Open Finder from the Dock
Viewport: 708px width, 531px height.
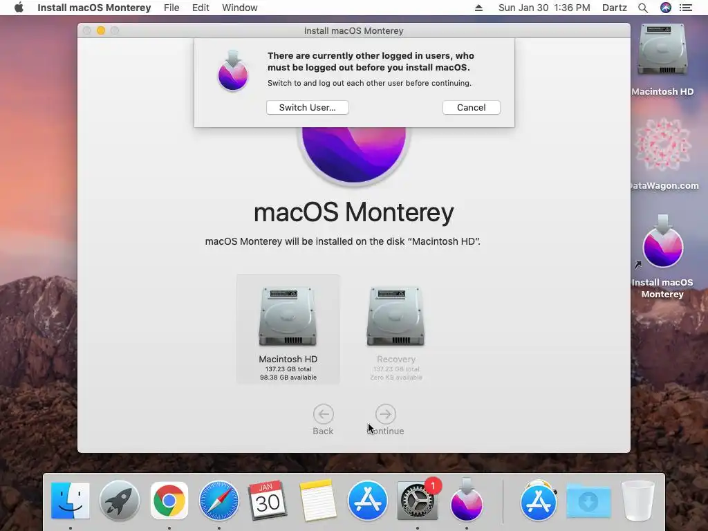click(x=70, y=501)
